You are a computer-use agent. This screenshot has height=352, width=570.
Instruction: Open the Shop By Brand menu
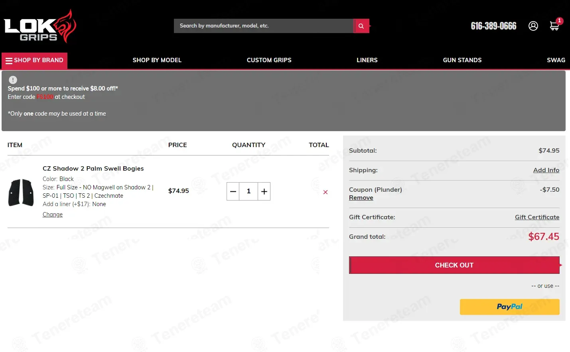pos(35,60)
